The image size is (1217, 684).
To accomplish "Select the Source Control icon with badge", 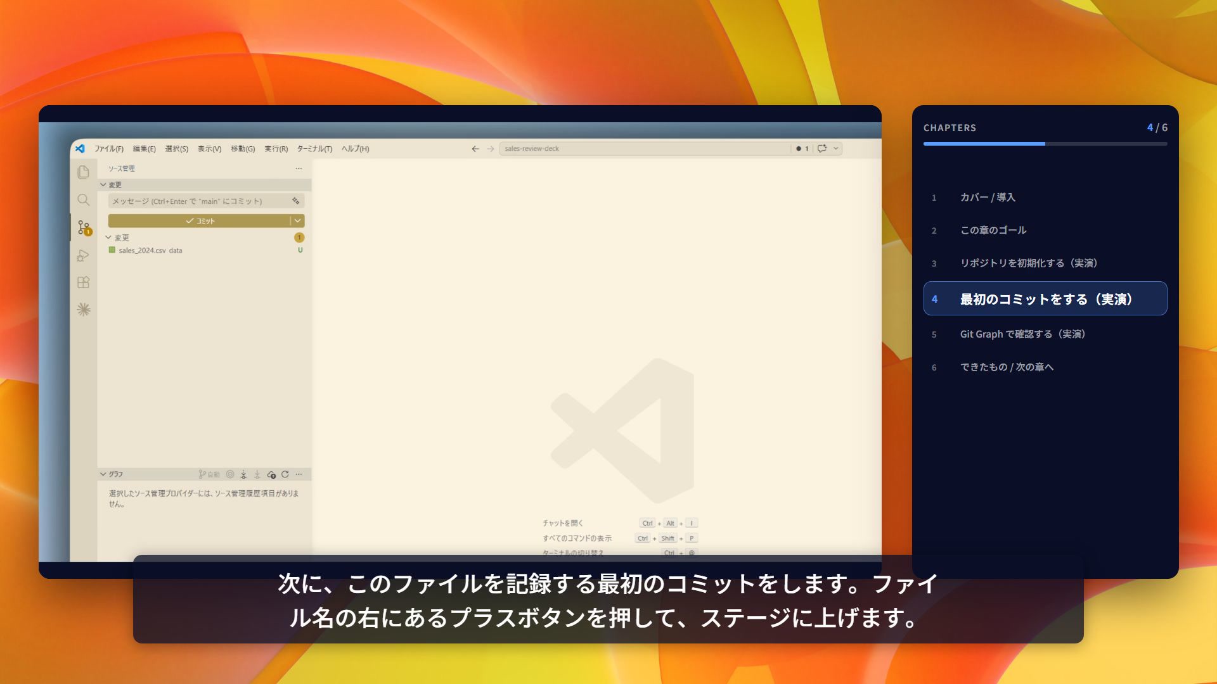I will click(x=84, y=227).
